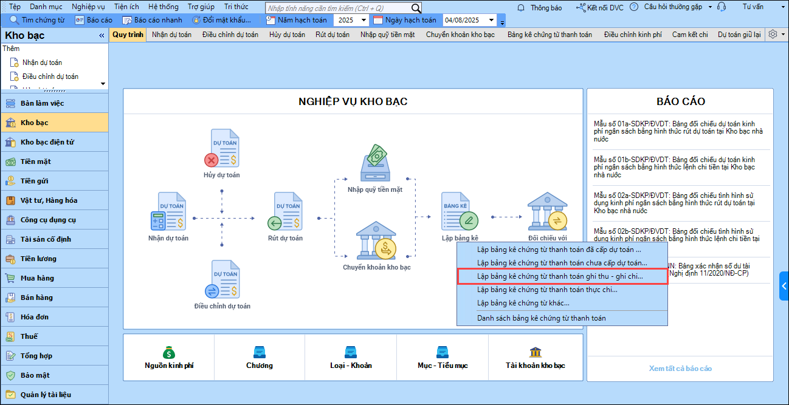Click the Đối chiếu với bank icon
Screen dimensions: 789x405
coord(547,211)
